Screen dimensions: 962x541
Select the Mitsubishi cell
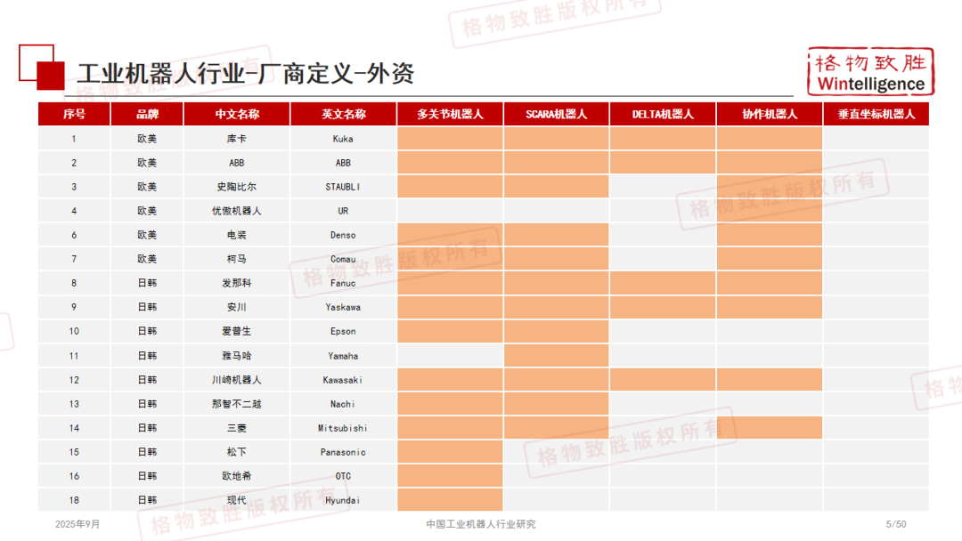(x=344, y=428)
